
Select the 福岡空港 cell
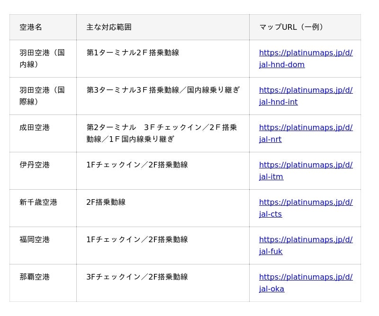point(35,240)
